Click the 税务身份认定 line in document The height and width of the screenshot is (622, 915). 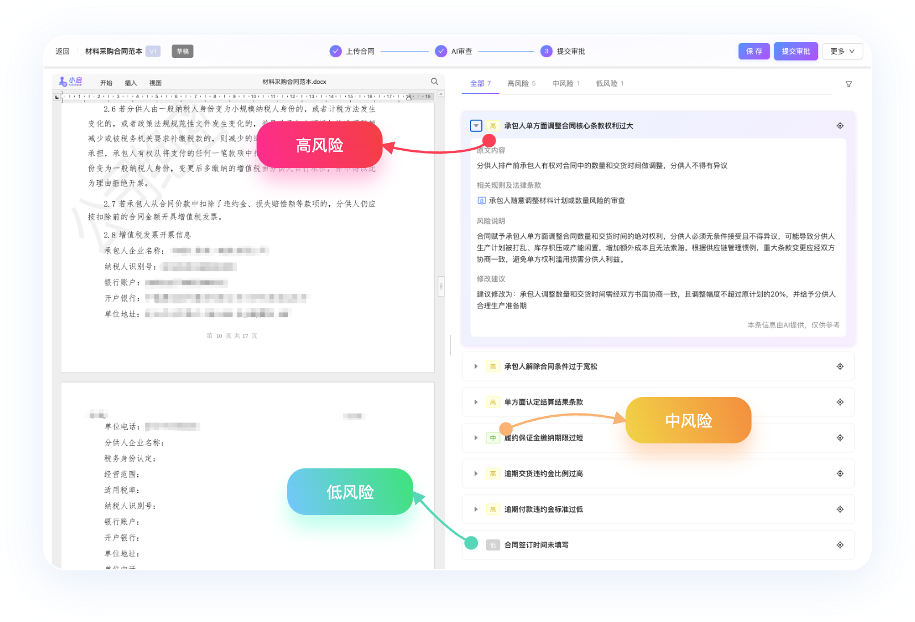130,459
